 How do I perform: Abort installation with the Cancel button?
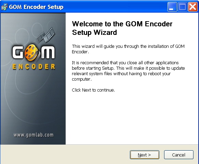[x=179, y=155]
